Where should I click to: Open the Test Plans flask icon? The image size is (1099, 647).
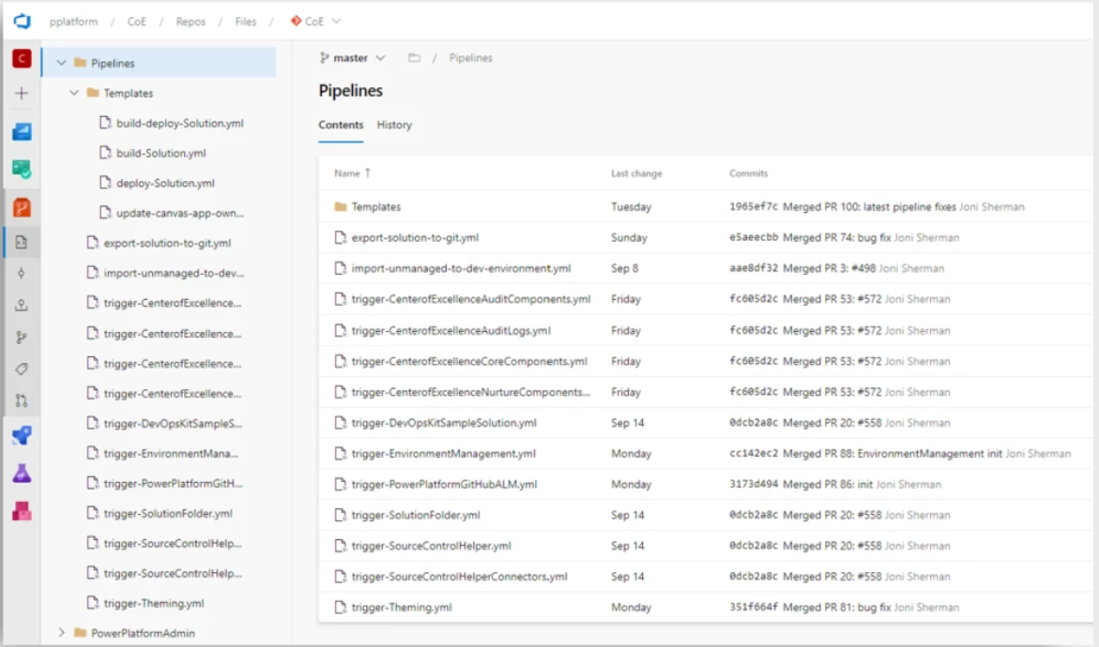(x=22, y=474)
